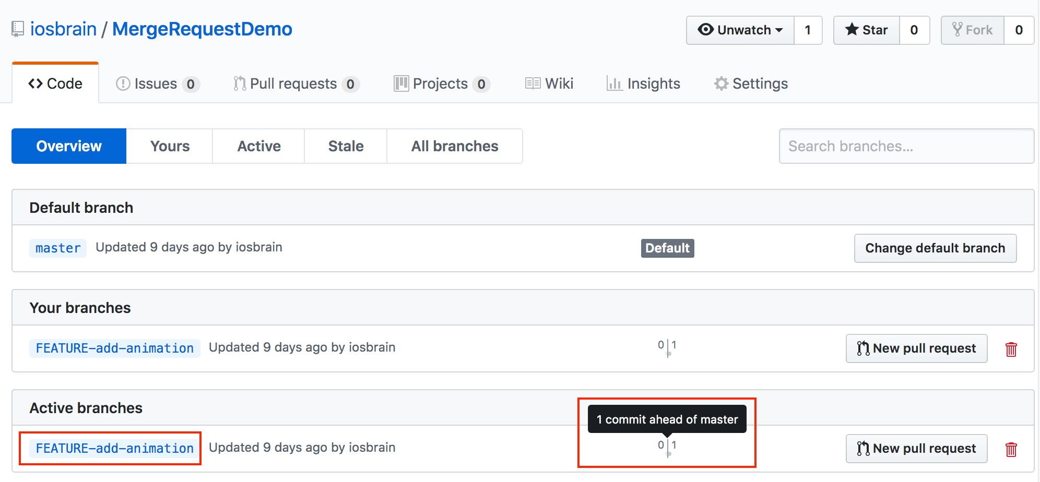Open the iosbrain owner profile link
Screen dimensions: 1040x482
click(x=63, y=29)
